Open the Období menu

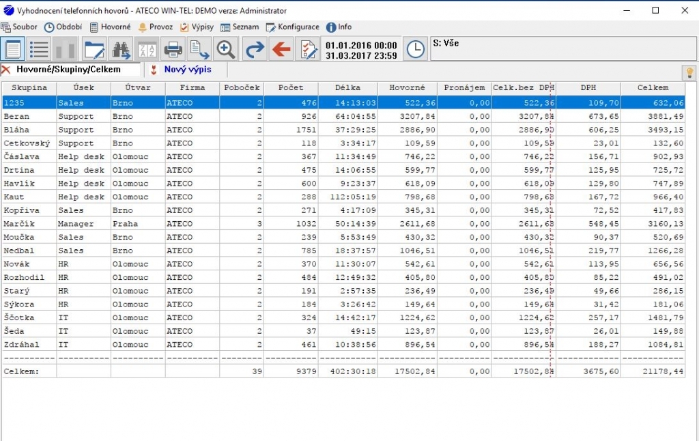(63, 27)
